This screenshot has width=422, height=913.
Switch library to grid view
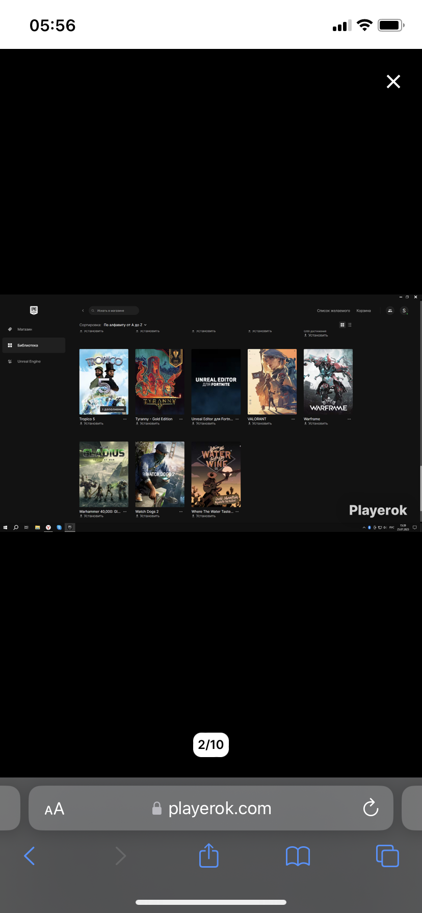coord(342,325)
